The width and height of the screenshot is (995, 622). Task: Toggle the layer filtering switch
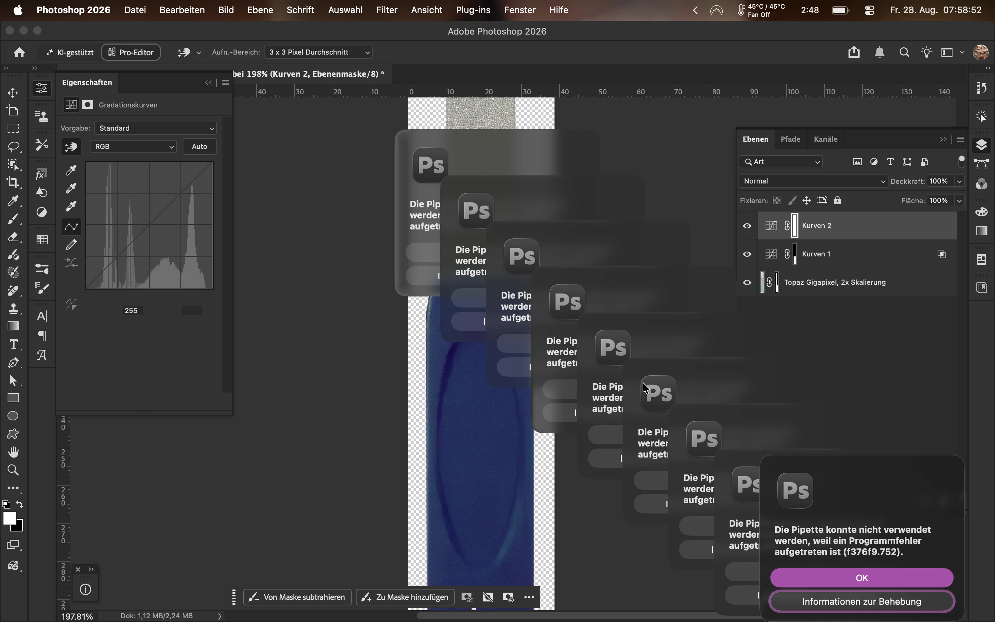pos(961,162)
